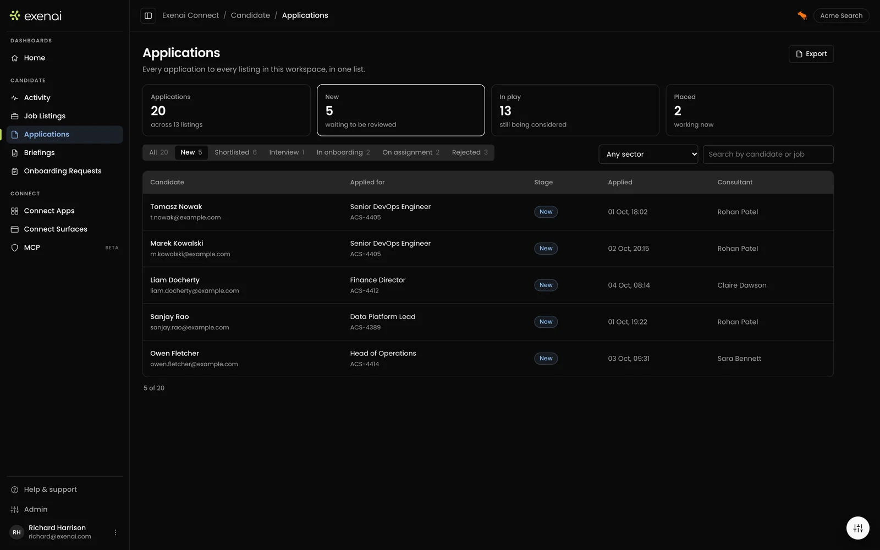The width and height of the screenshot is (880, 550).
Task: Click New stage badge for Owen Fletcher
Action: tap(546, 359)
